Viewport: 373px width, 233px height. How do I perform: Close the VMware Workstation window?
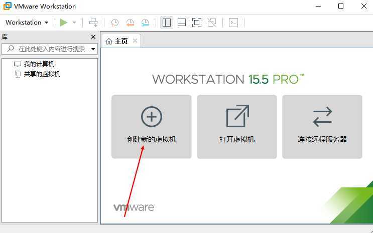click(364, 6)
